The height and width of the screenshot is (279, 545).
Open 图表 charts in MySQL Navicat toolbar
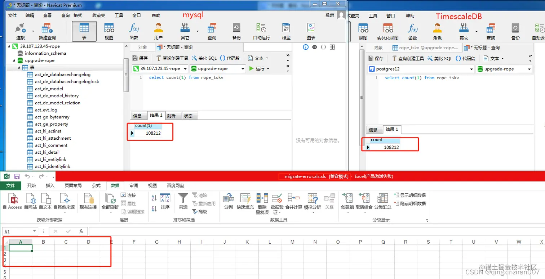tap(311, 31)
